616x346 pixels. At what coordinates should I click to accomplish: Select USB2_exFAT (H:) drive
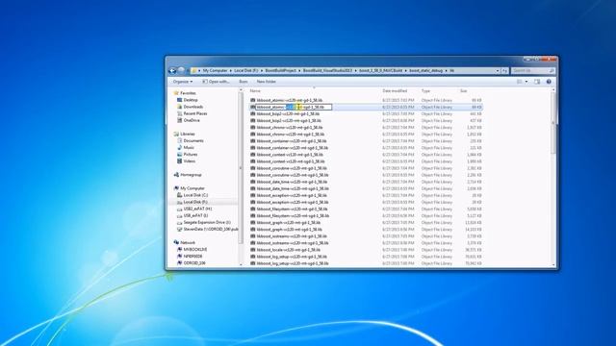click(x=194, y=209)
